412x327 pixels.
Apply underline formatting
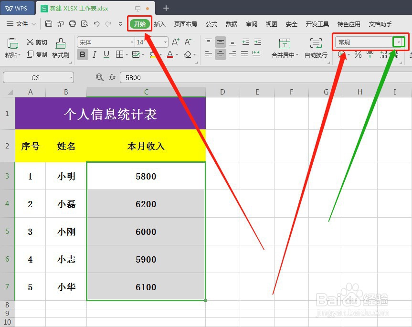point(106,54)
